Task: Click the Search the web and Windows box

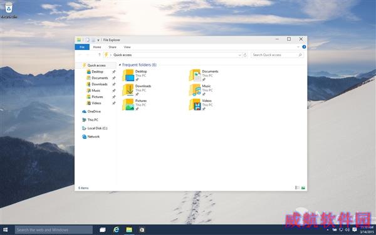Action: [x=54, y=230]
